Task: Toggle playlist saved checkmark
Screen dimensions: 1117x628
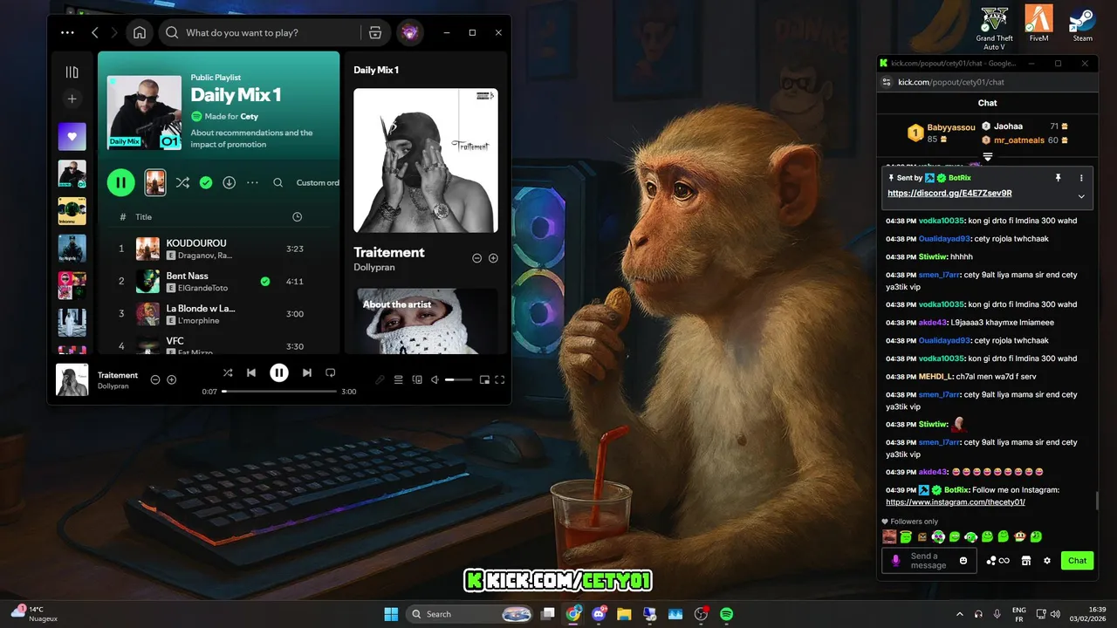Action: click(206, 182)
